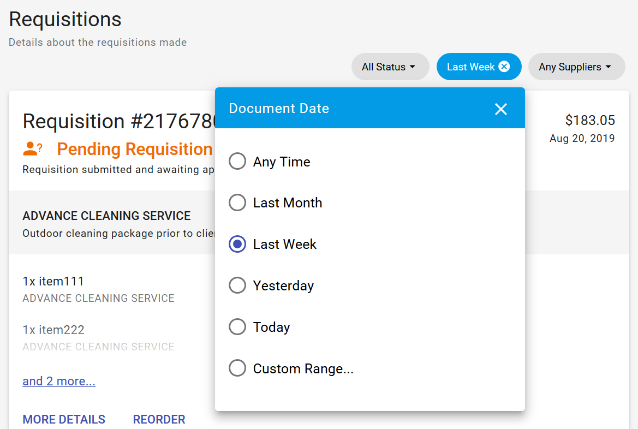Remove the Last Week filter chip
Screen dimensions: 638x429
pos(503,66)
